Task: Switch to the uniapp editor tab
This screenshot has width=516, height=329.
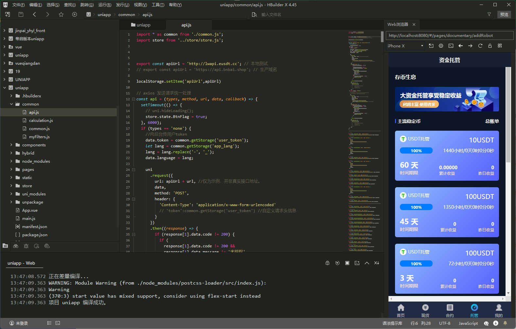Action: (141, 25)
